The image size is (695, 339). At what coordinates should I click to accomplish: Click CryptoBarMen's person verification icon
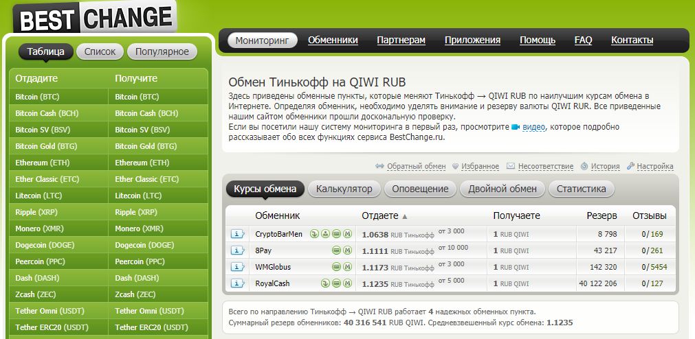[325, 234]
